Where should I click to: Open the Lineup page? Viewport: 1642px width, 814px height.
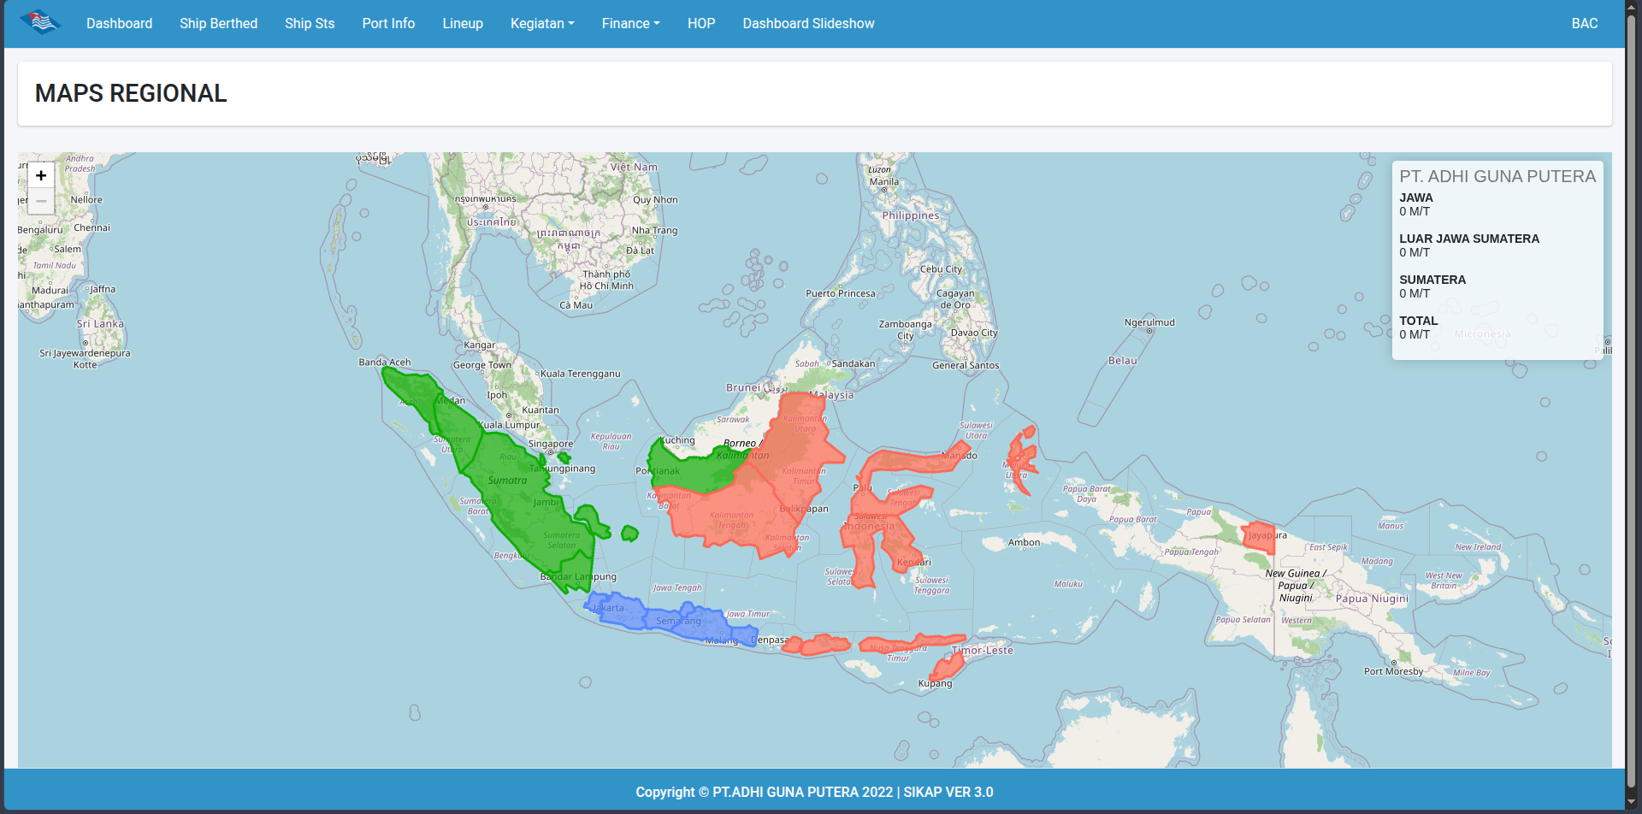pyautogui.click(x=463, y=23)
